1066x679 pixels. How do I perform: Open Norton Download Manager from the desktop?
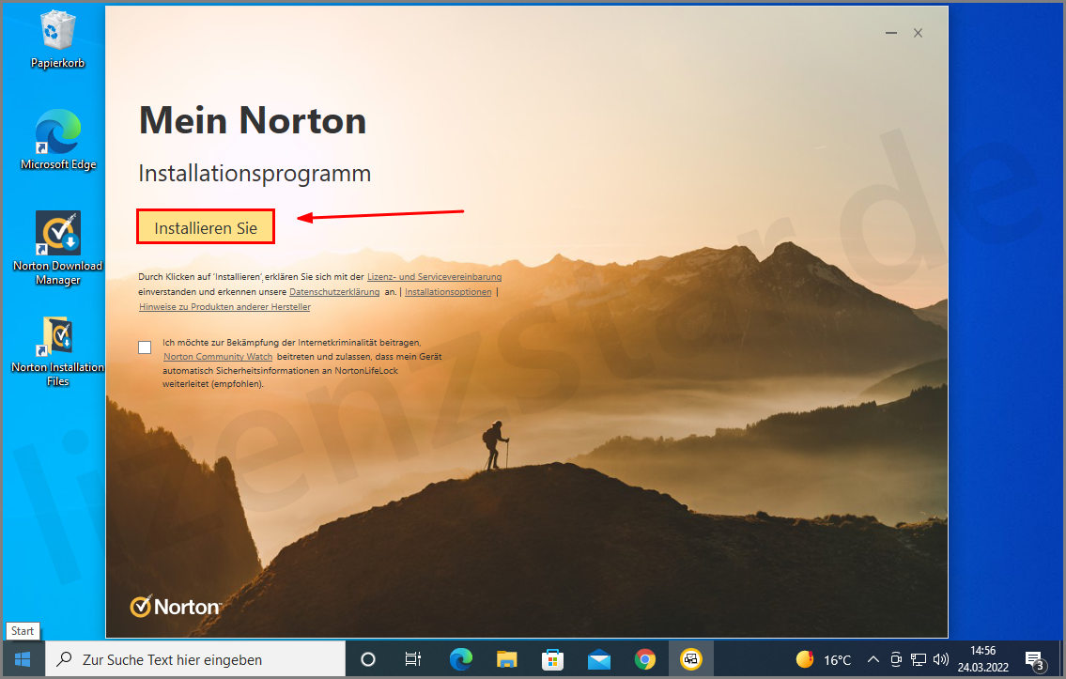[58, 233]
